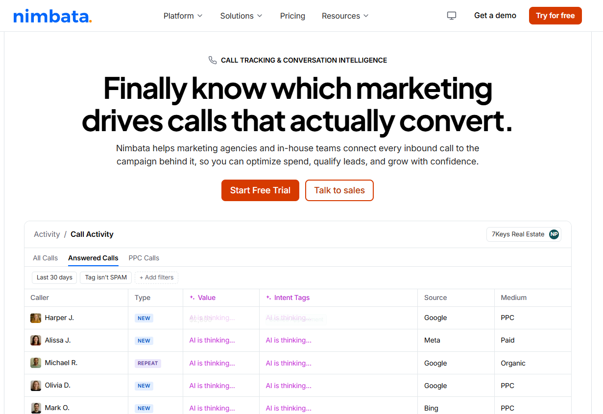Toggle the monitor display theme icon
Image resolution: width=603 pixels, height=414 pixels.
[452, 16]
